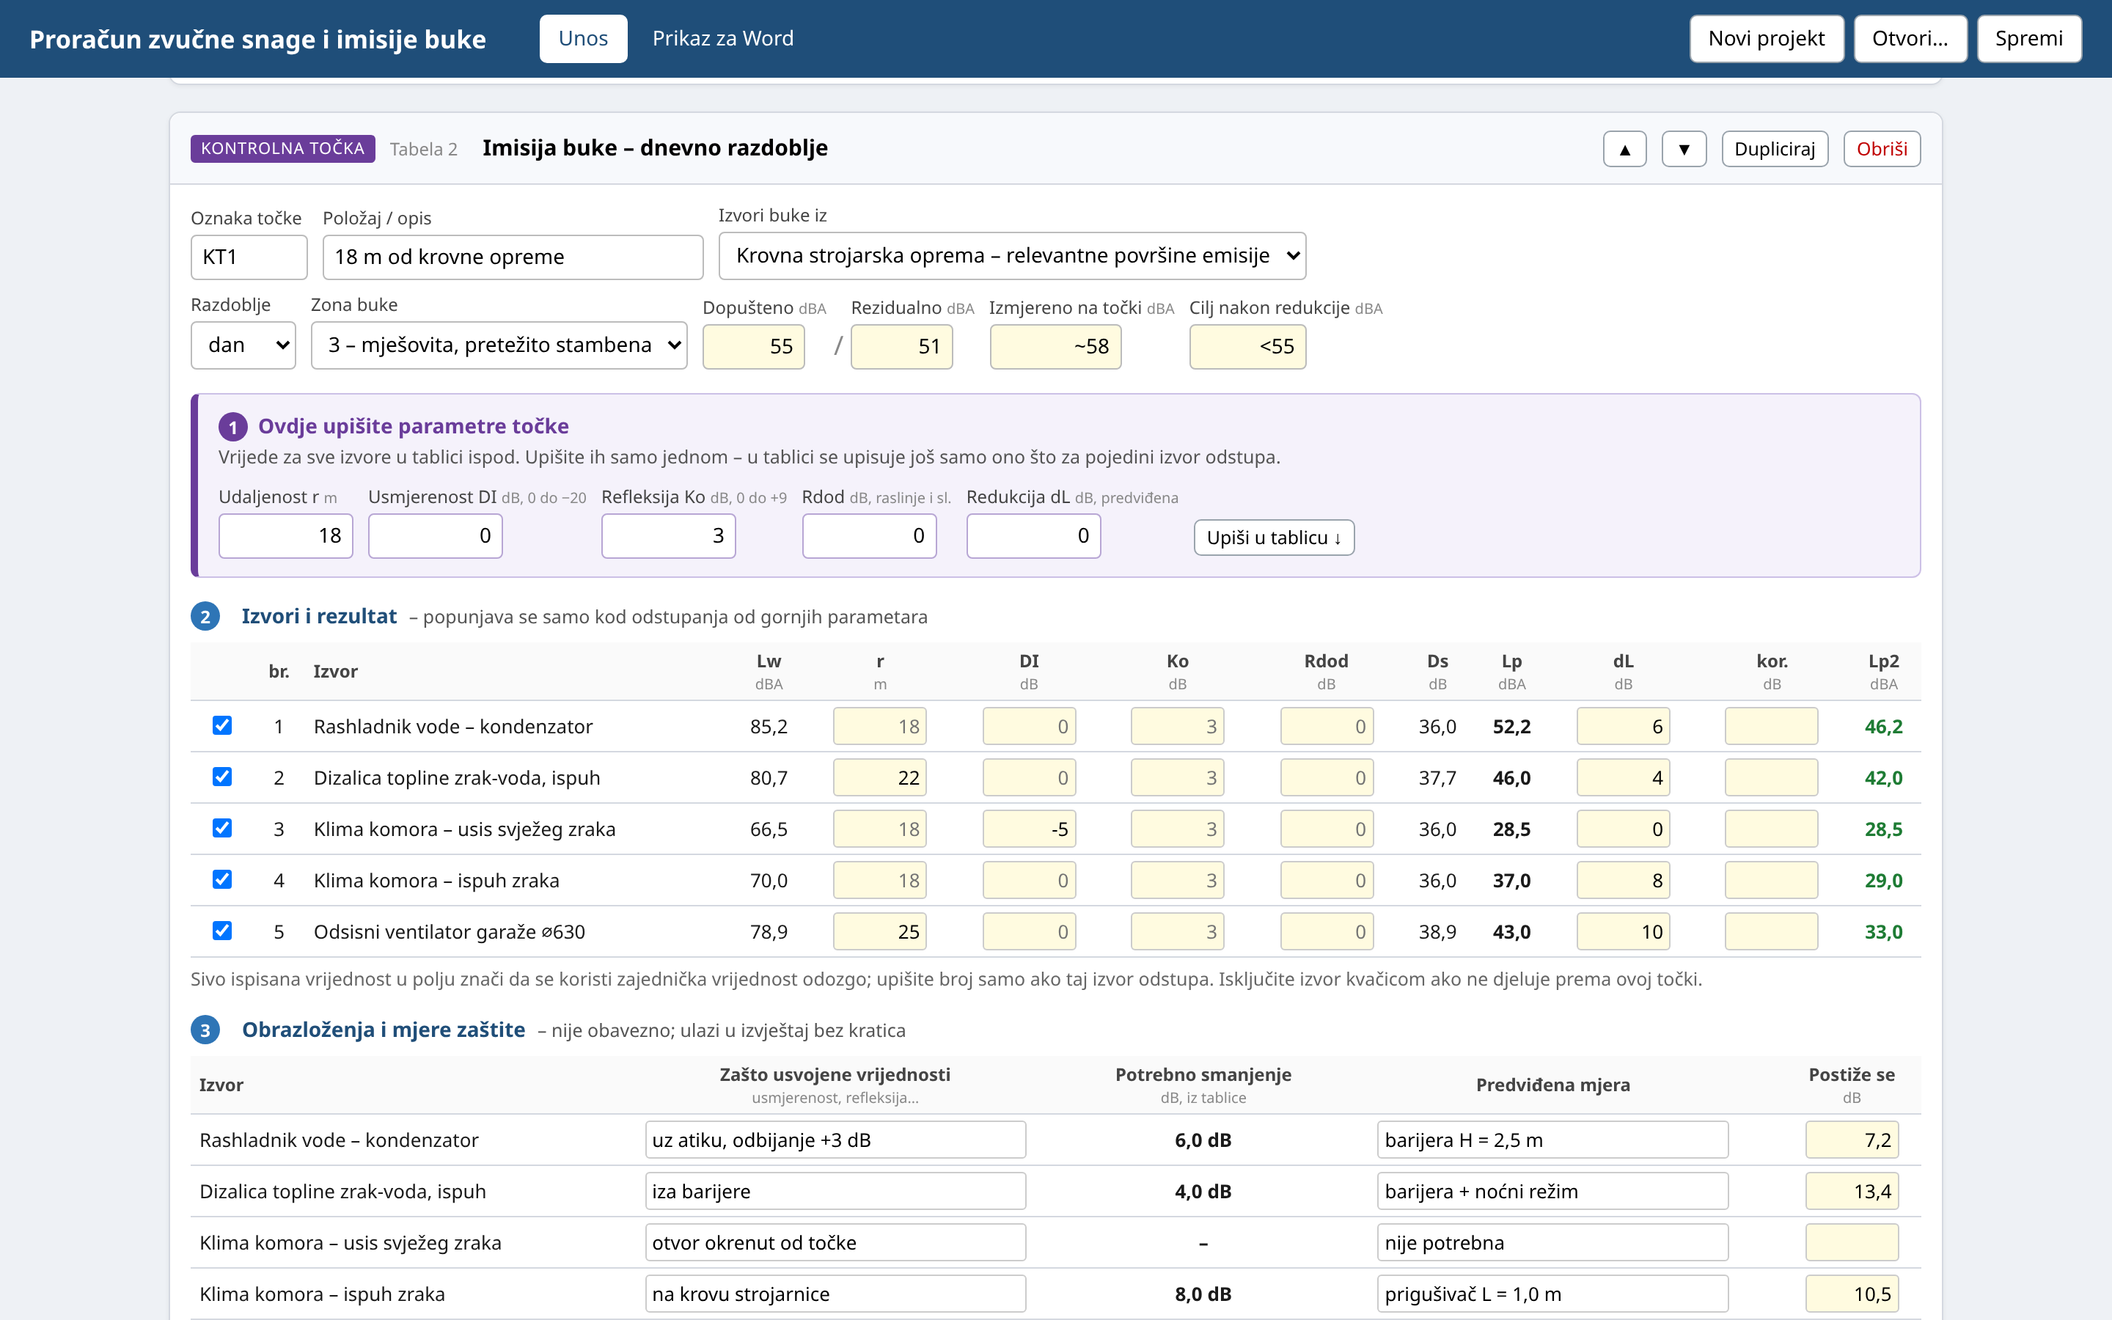Click the Rdod parameter input
Screen dimensions: 2112x1320
[x=869, y=535]
